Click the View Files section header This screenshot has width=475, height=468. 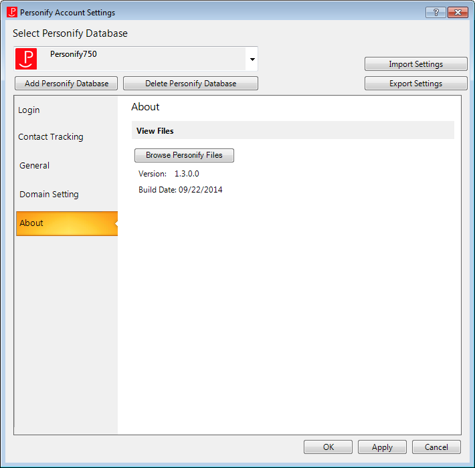[x=293, y=130]
